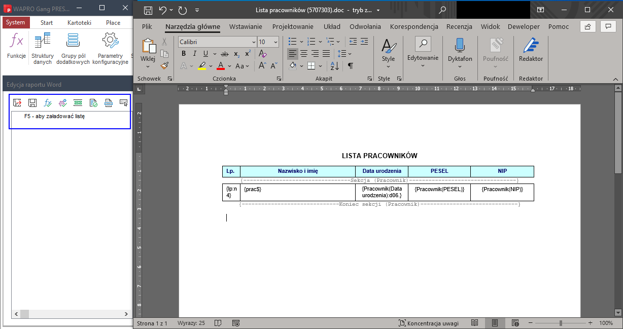Click the Copy icon in Schowek group
The image size is (623, 329).
pos(164,54)
